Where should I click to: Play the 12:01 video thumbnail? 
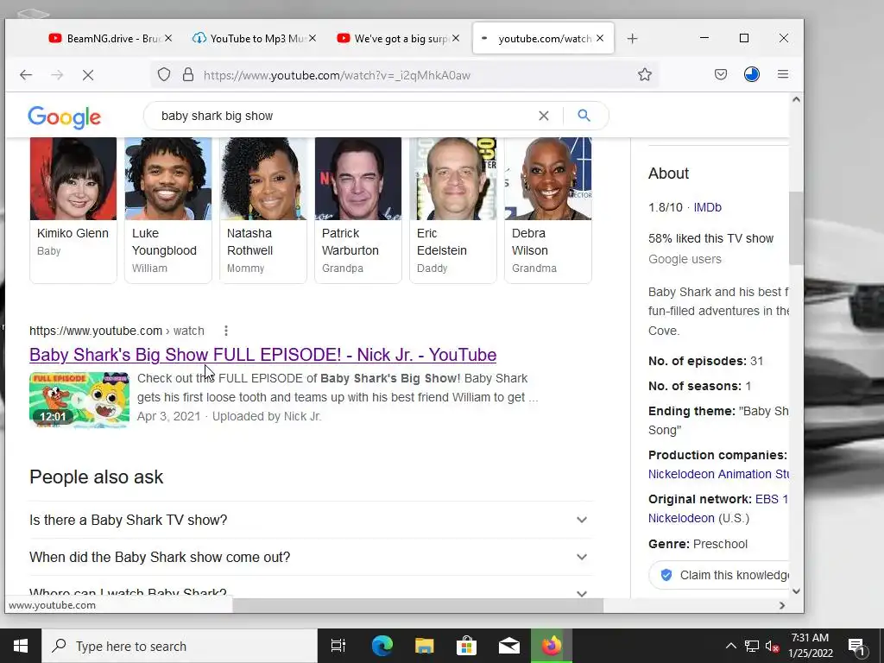coord(79,400)
